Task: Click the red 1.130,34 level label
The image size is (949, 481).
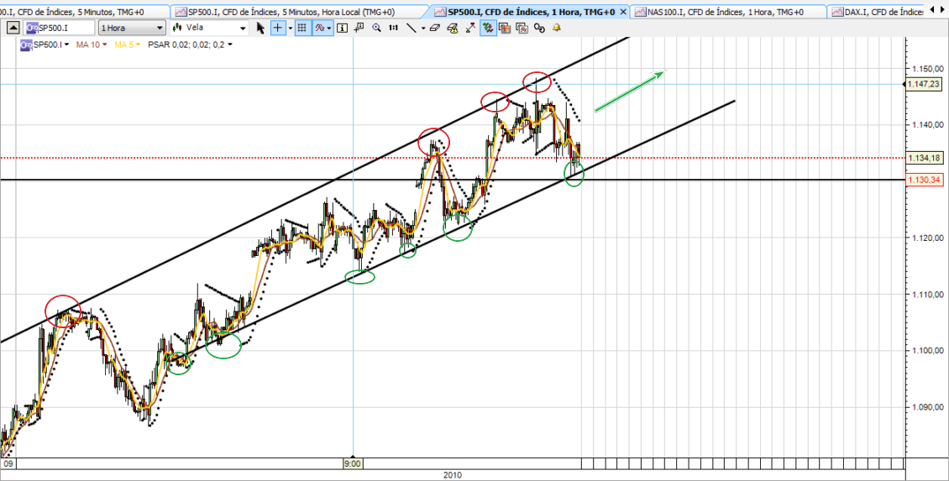Action: pyautogui.click(x=923, y=180)
